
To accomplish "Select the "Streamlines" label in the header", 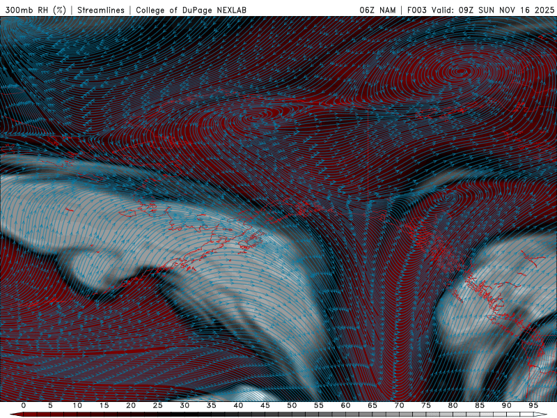I will pyautogui.click(x=101, y=10).
